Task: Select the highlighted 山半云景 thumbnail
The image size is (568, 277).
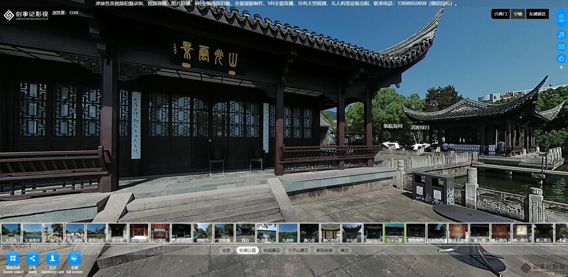Action: (394, 233)
